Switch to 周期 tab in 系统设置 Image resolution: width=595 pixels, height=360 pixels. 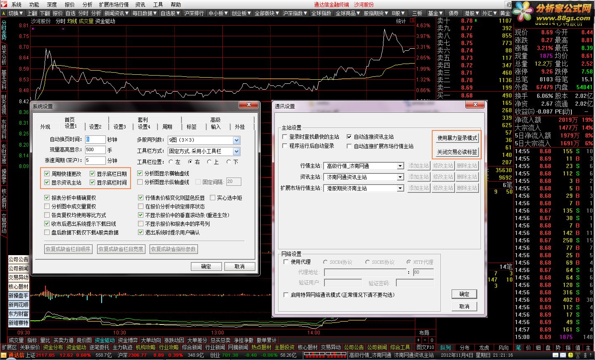(x=167, y=127)
